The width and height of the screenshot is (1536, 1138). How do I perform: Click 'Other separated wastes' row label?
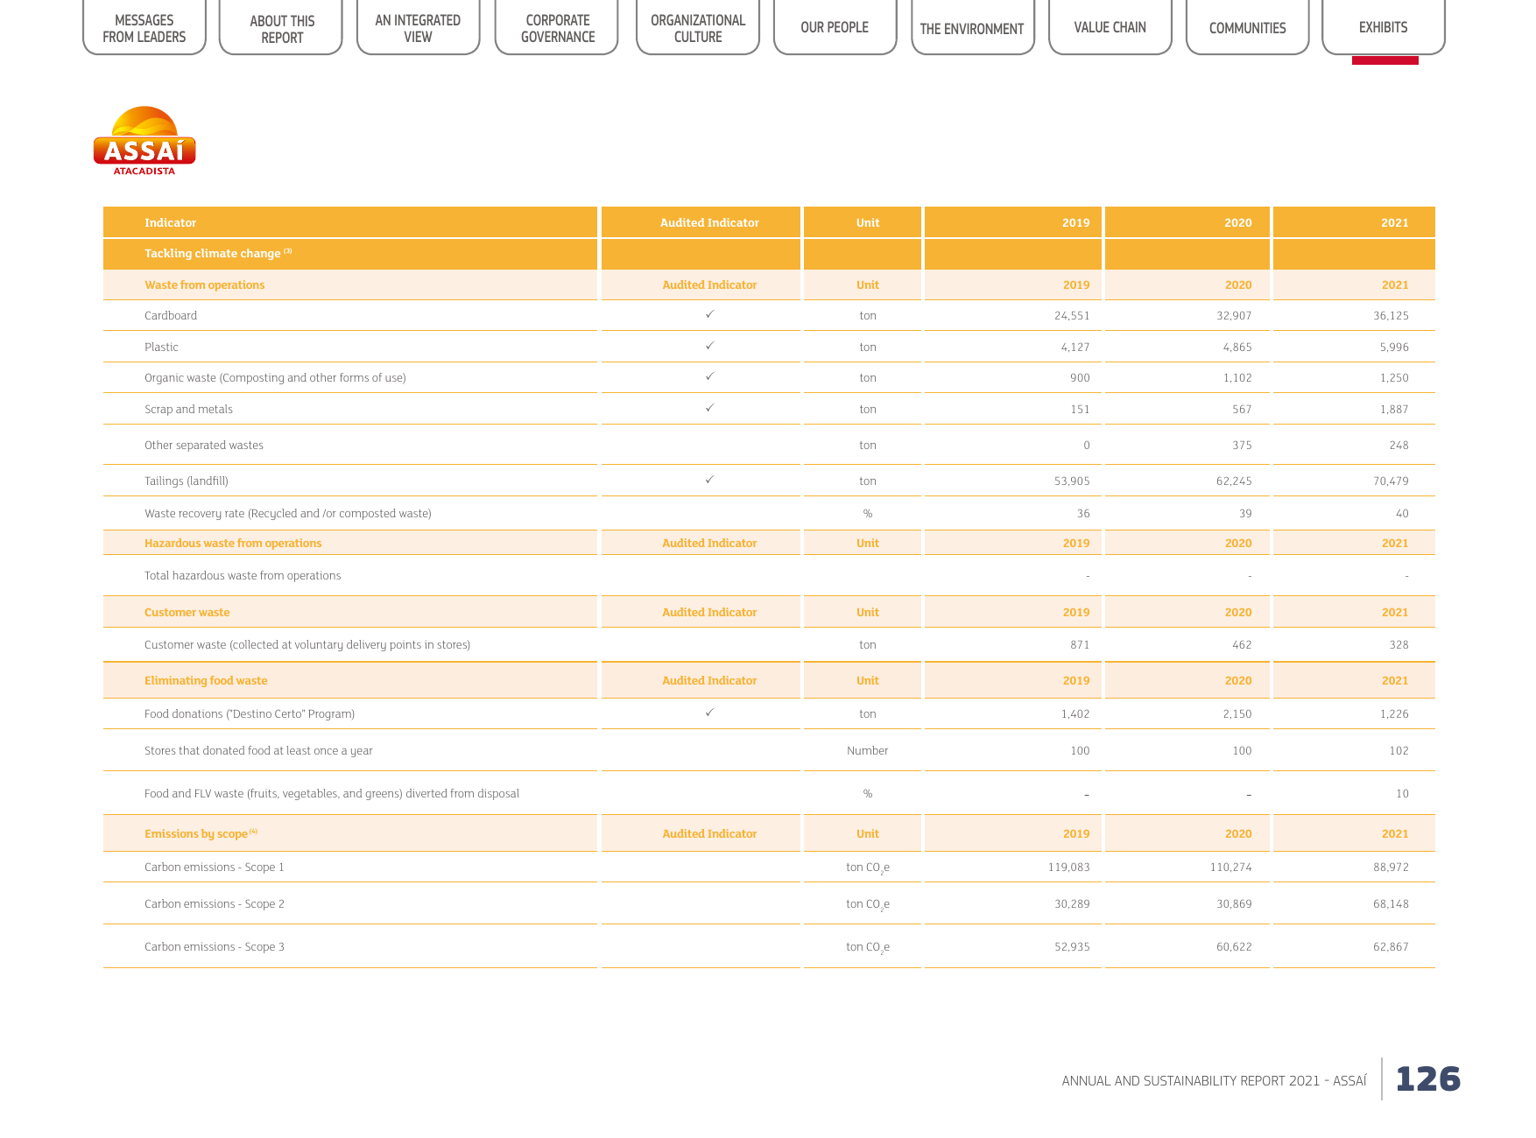(204, 445)
